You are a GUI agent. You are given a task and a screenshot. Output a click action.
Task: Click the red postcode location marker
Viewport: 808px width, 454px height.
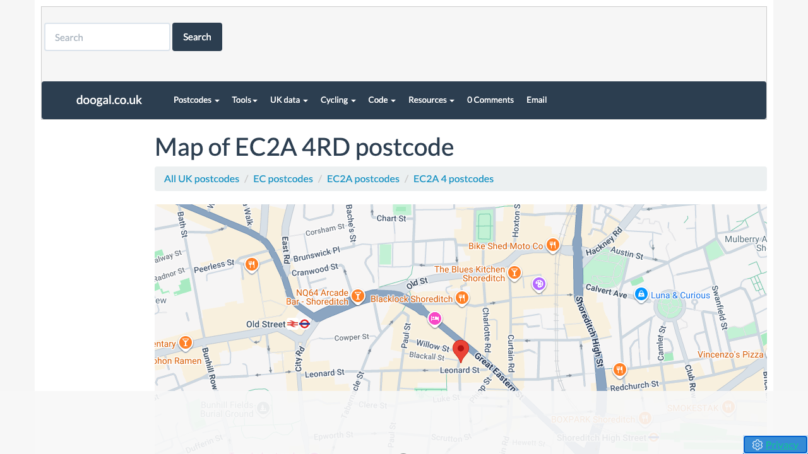(x=461, y=350)
